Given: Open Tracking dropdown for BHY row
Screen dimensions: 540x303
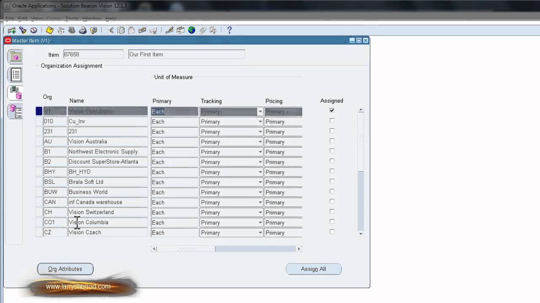Looking at the screenshot, I should tap(260, 172).
